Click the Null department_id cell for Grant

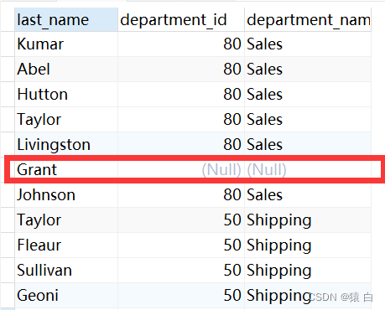click(x=181, y=169)
